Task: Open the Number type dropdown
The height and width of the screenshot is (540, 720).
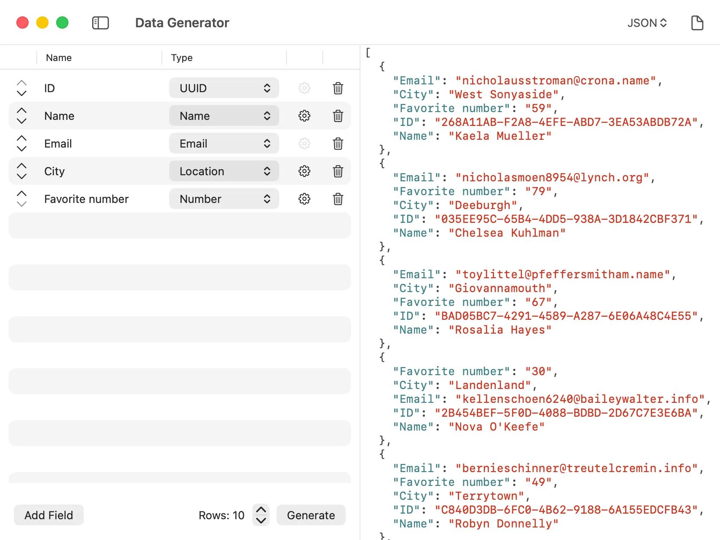Action: click(x=224, y=199)
